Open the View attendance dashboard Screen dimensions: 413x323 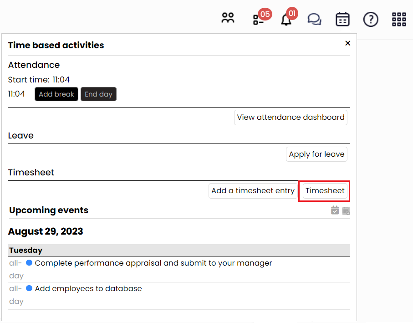coord(291,117)
